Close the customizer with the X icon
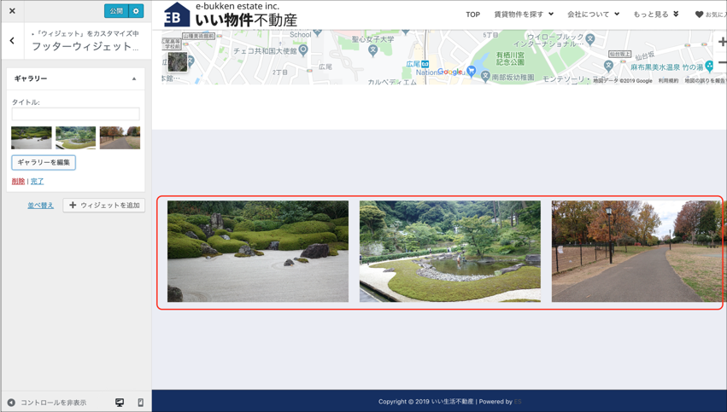This screenshot has width=727, height=412. point(12,11)
